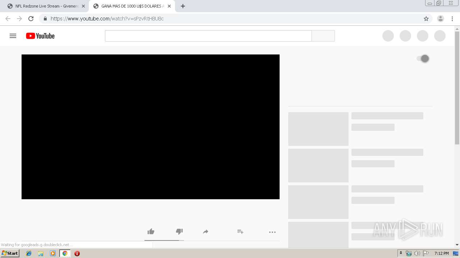
Task: Open the Chrome profile avatar
Action: pos(441,19)
